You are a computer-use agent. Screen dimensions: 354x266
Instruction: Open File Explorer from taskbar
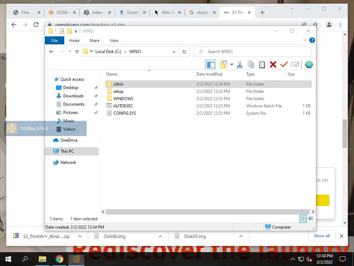(42, 259)
